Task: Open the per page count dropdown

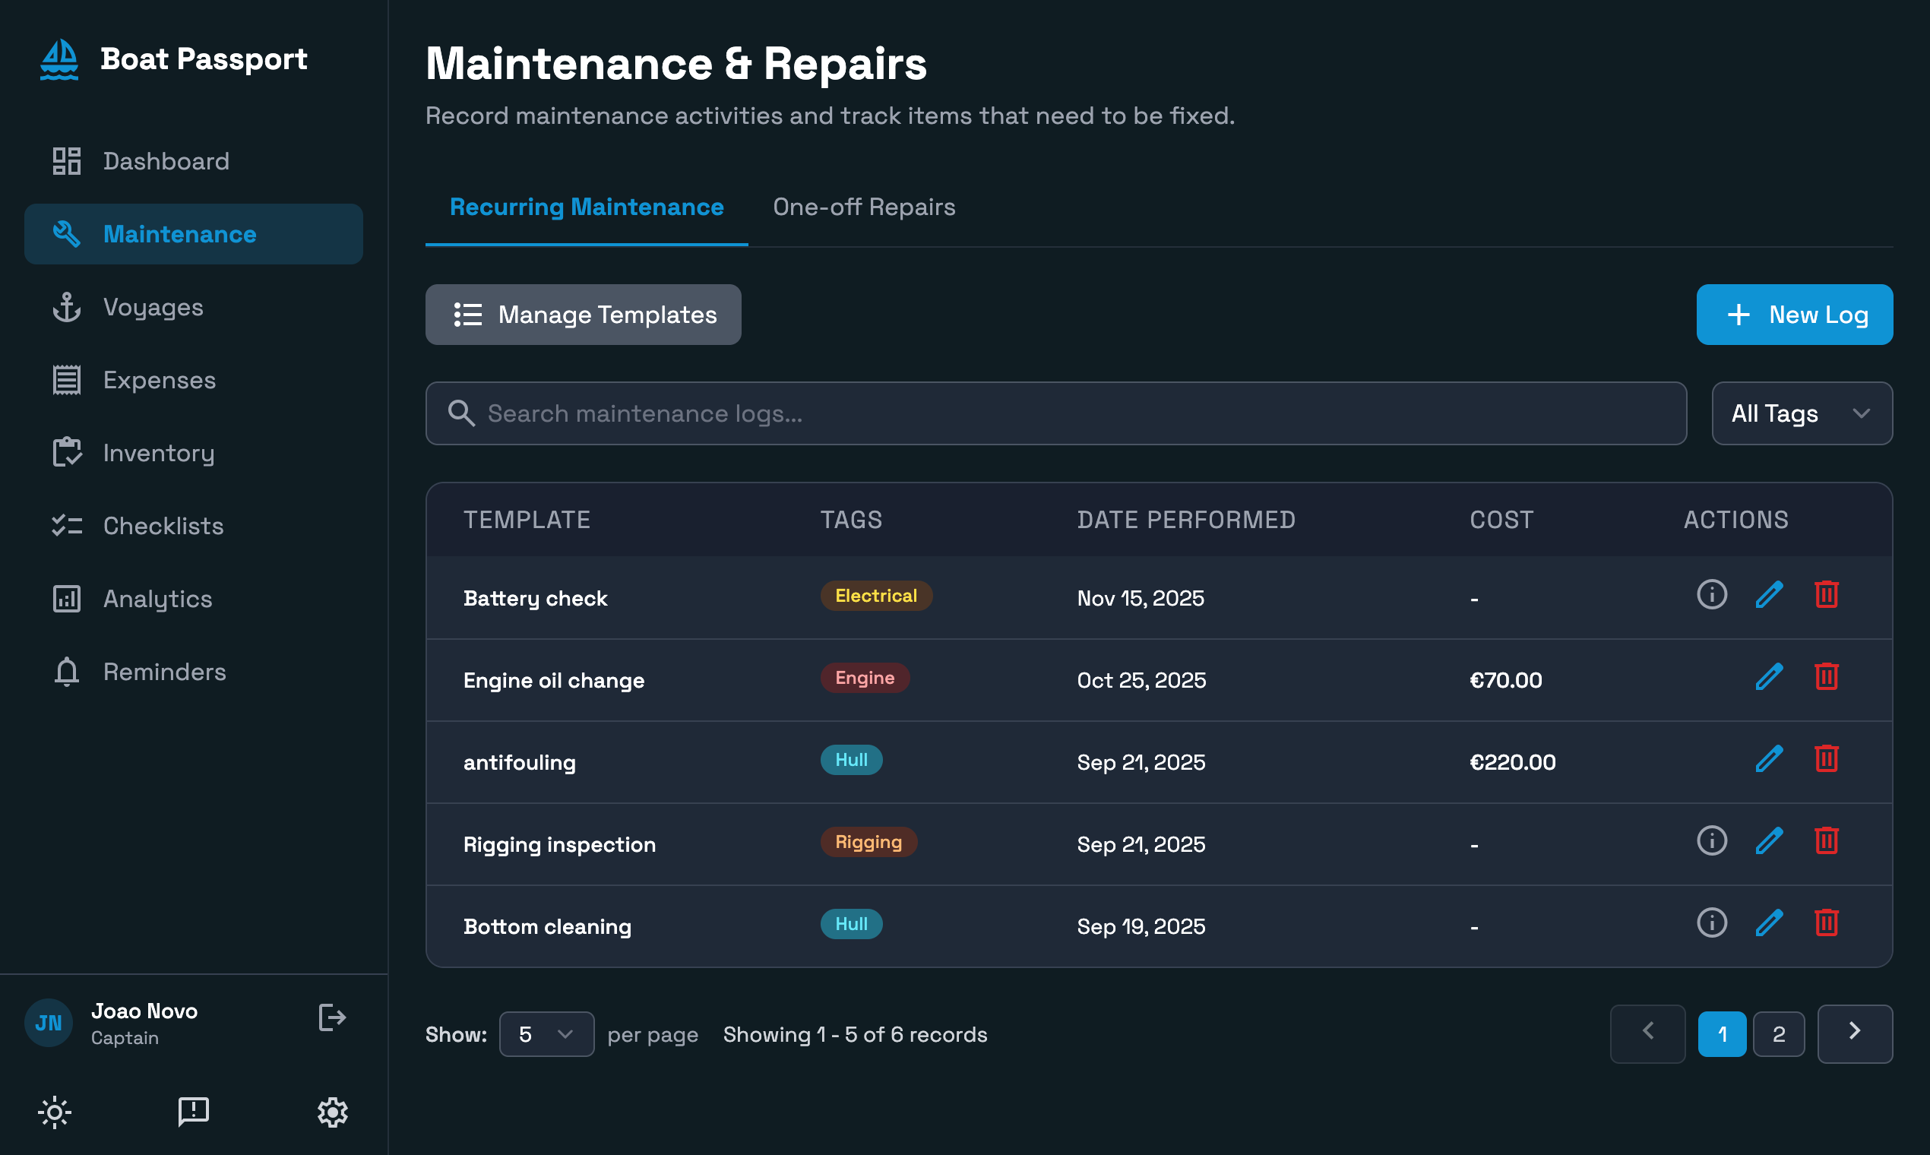Action: click(546, 1033)
